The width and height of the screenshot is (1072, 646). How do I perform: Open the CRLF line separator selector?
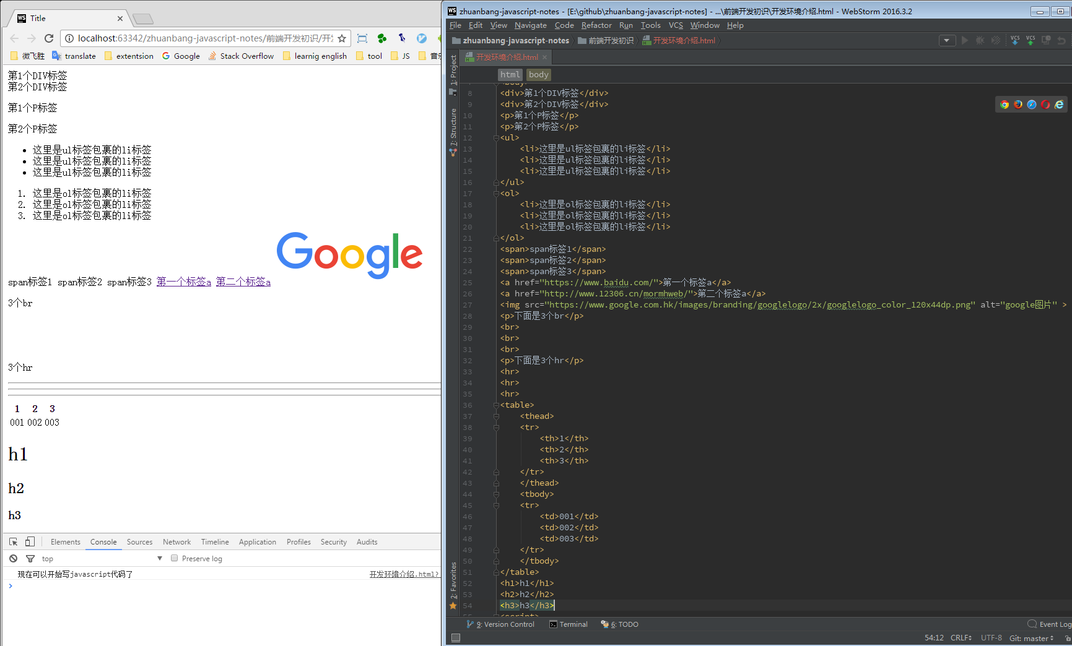961,638
